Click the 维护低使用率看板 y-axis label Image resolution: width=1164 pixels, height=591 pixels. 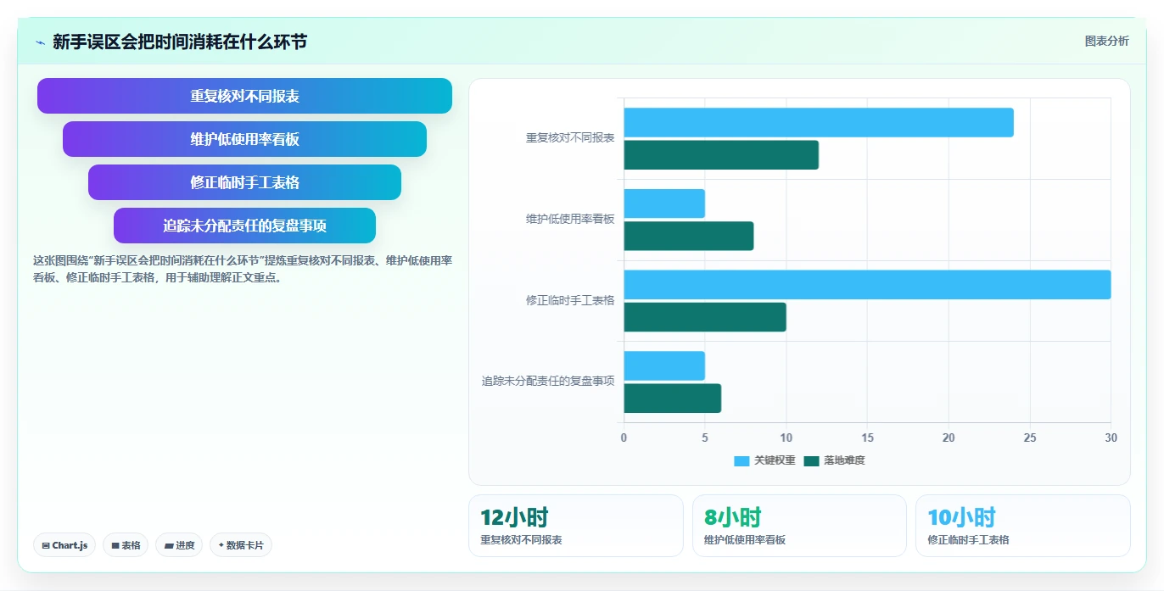(x=570, y=219)
